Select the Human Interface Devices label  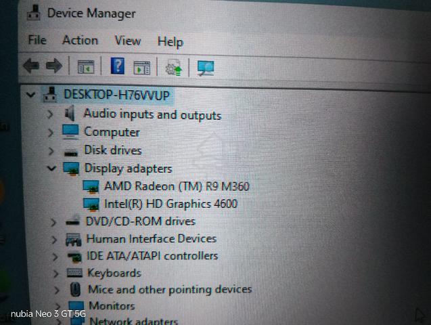click(152, 238)
